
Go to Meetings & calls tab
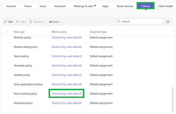point(83,6)
